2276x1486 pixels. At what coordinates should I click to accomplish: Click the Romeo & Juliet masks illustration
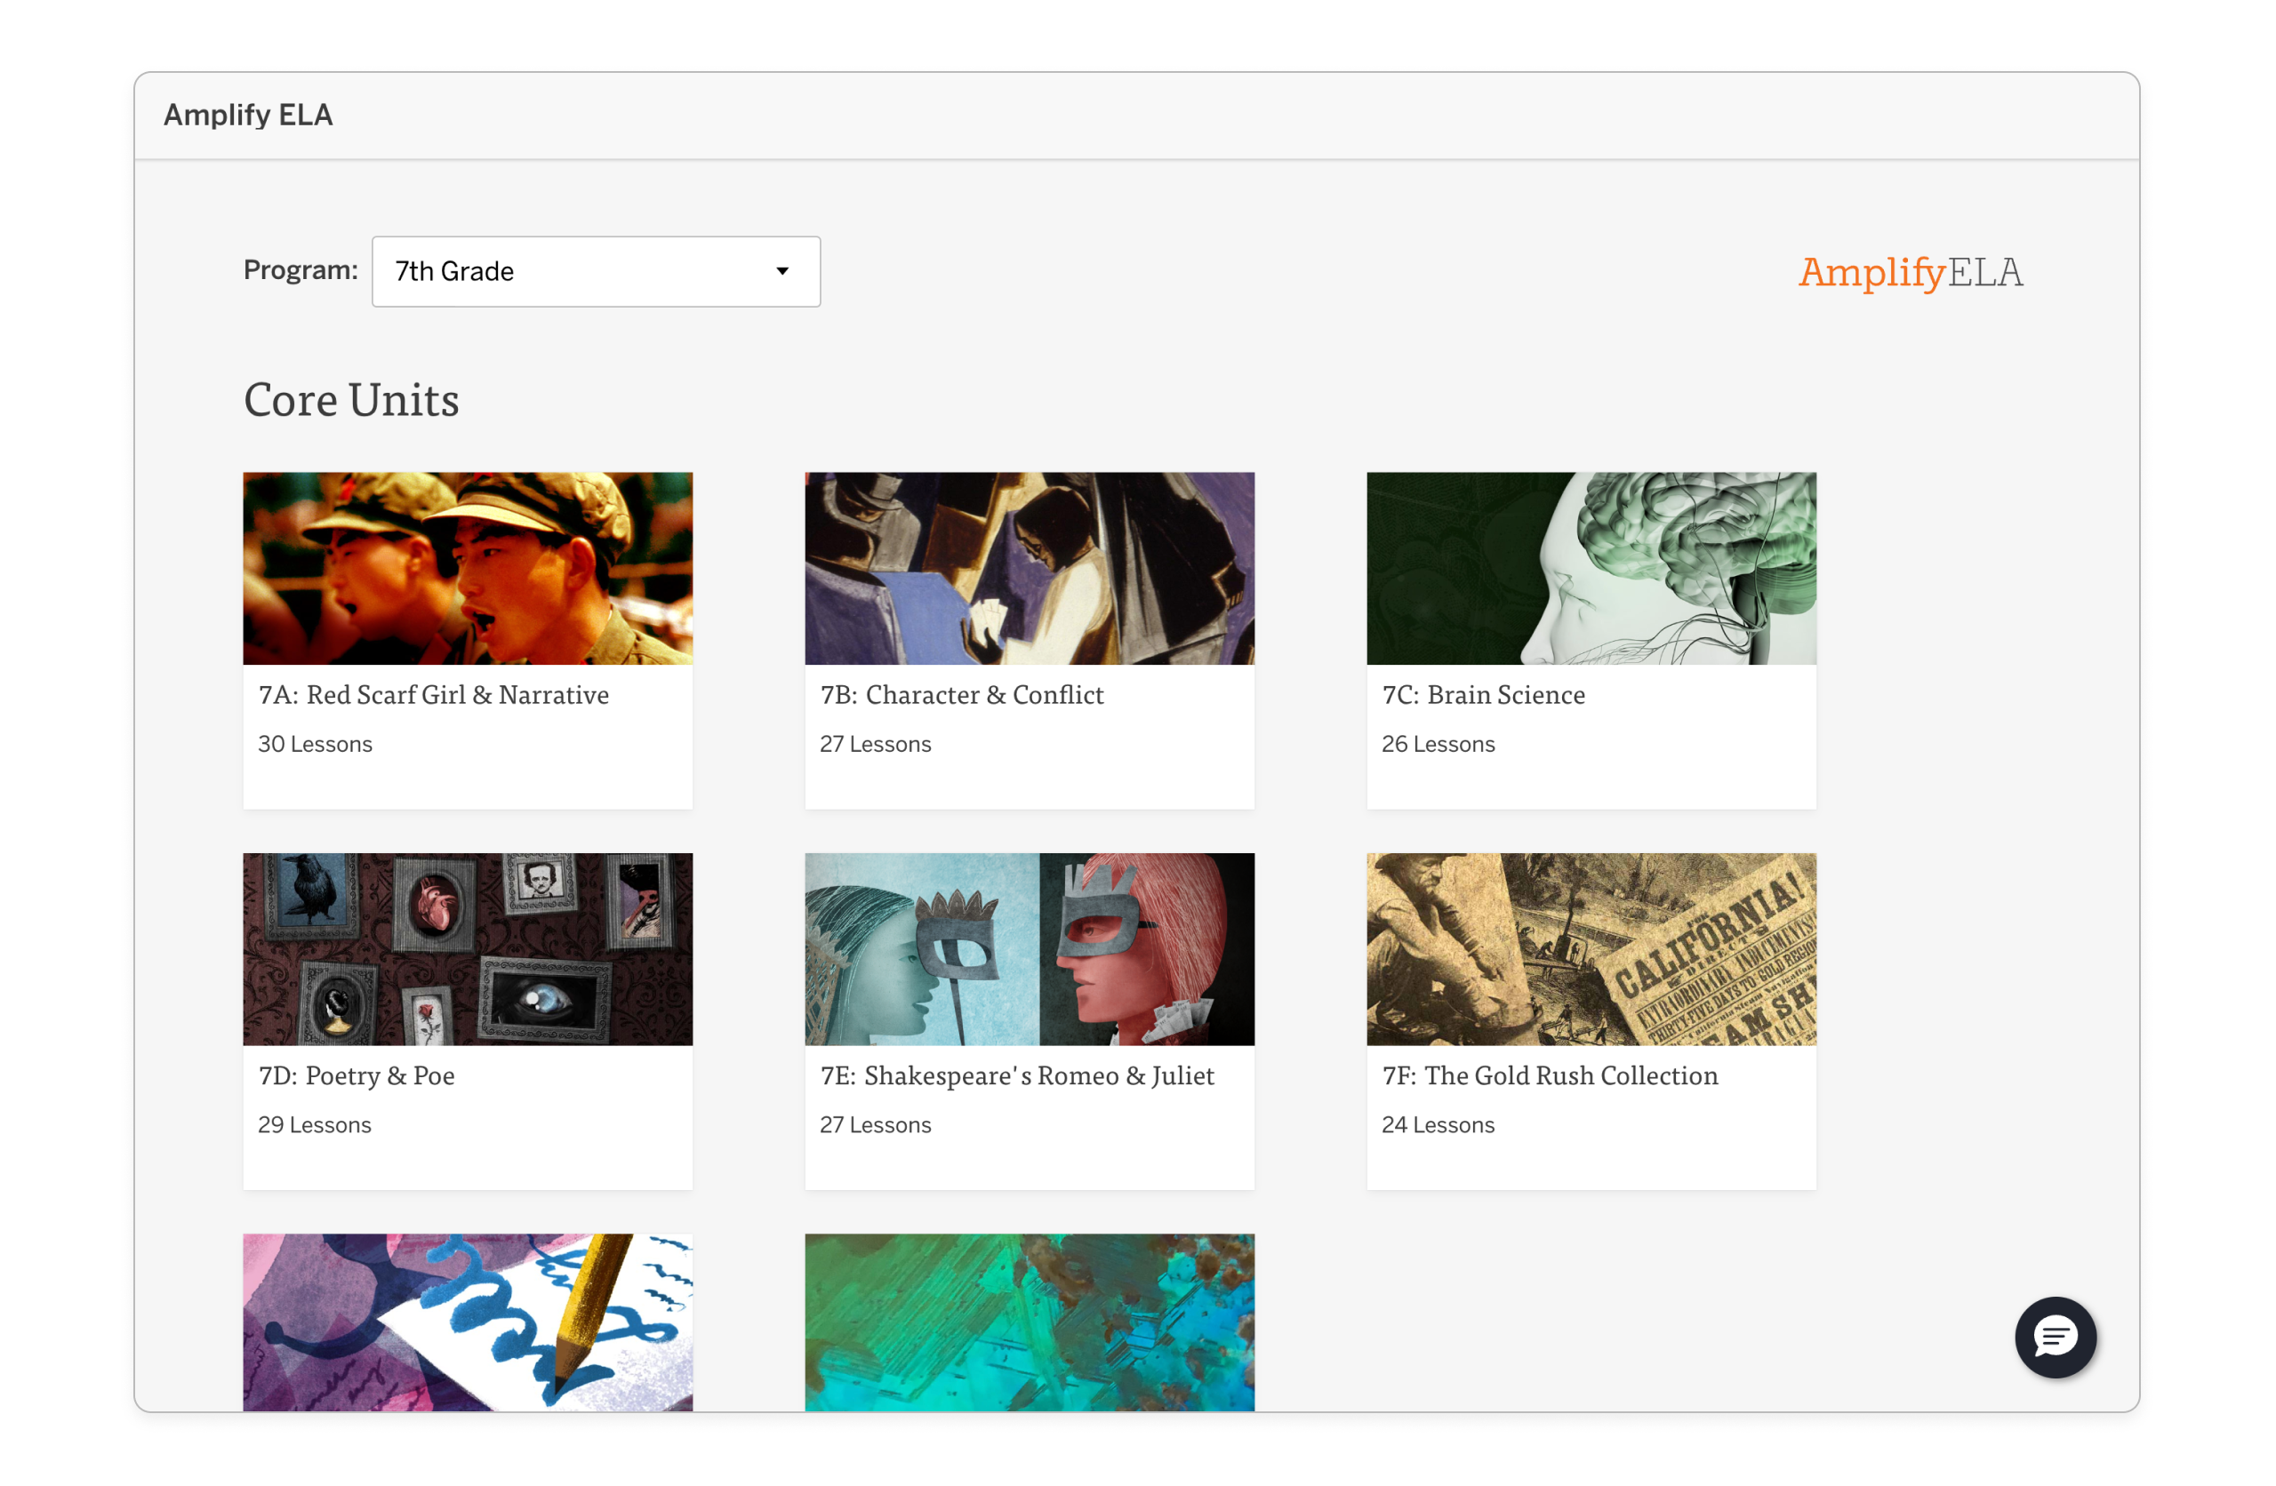point(1029,948)
